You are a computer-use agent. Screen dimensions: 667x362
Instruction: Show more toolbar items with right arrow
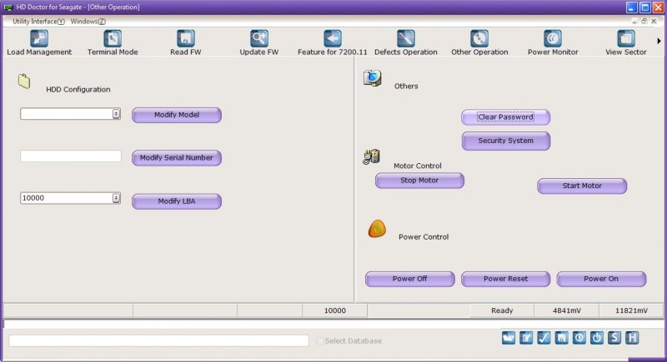coord(659,41)
